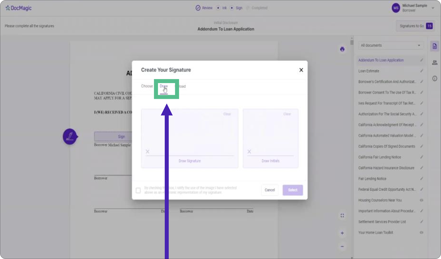
Task: Toggle eye icon for Your Home Loan Toolkit
Action: click(x=421, y=232)
